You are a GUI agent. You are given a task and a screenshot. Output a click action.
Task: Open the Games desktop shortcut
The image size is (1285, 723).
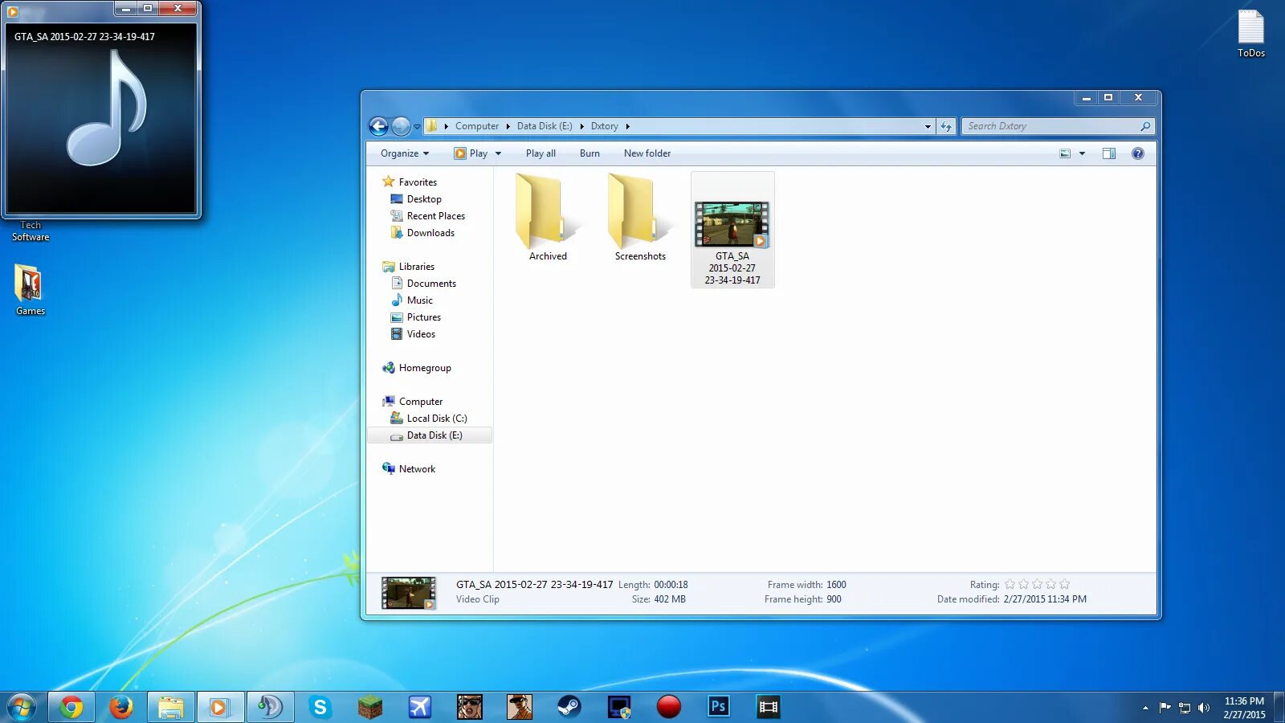tap(31, 290)
